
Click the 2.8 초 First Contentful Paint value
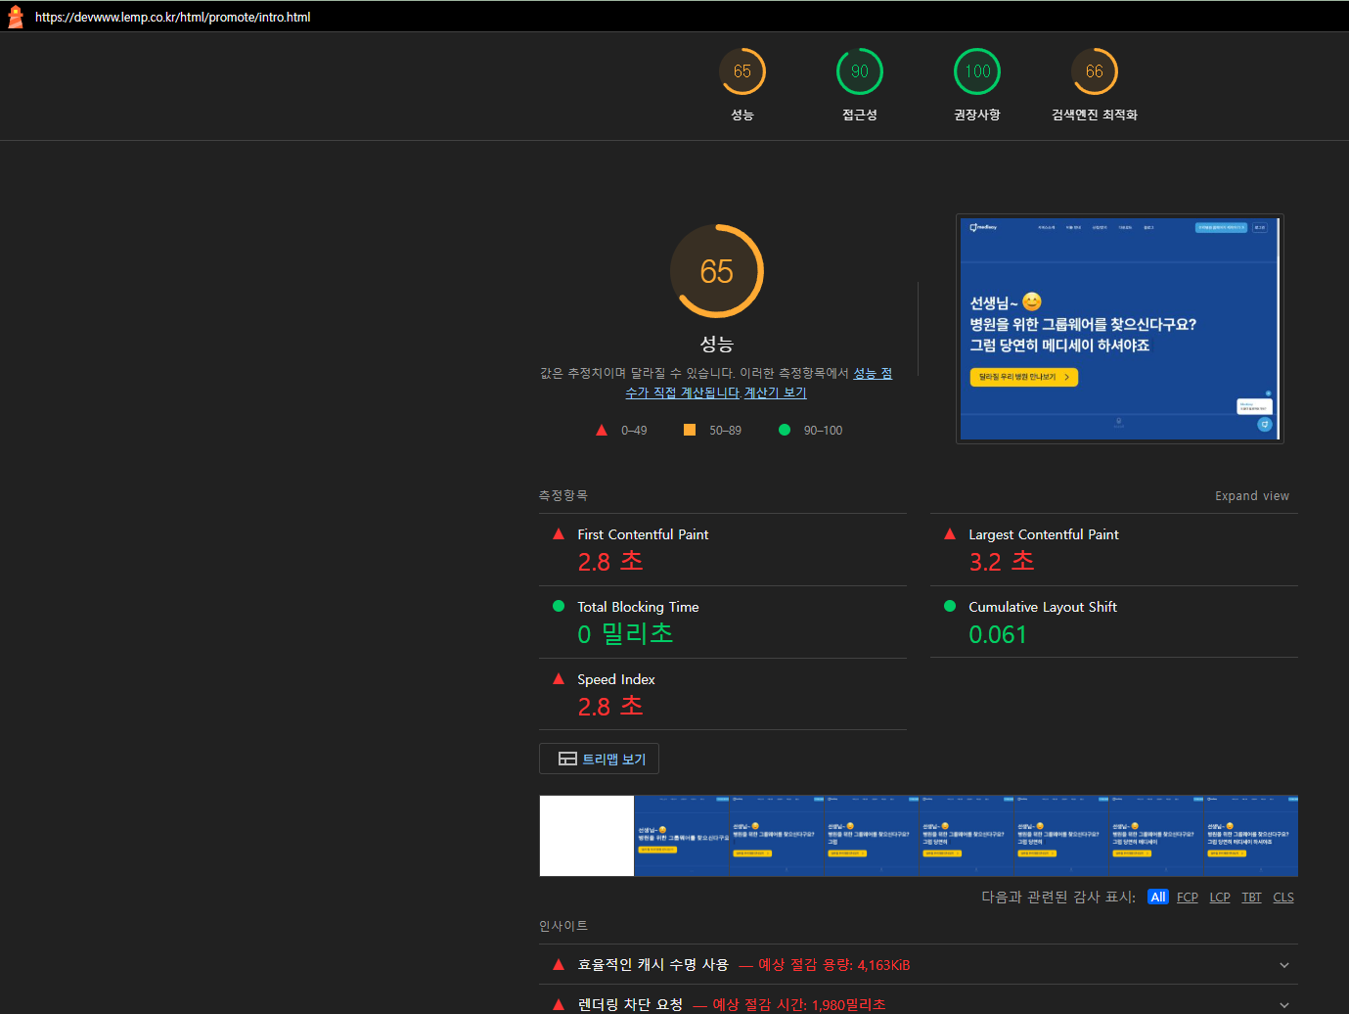tap(610, 562)
